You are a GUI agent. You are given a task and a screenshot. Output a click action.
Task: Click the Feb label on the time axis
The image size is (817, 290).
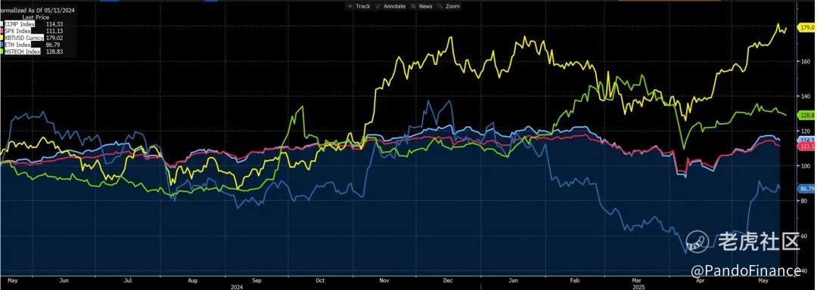(575, 280)
